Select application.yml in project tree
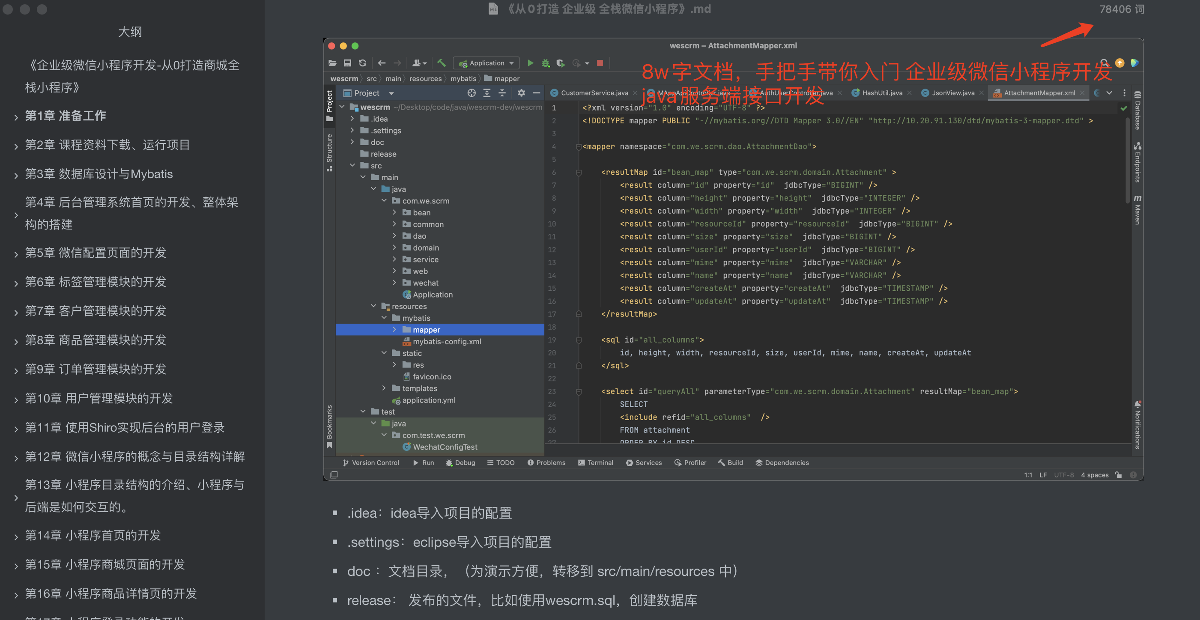 pyautogui.click(x=424, y=399)
